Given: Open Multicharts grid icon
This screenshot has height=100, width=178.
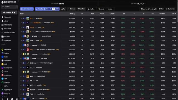Looking at the screenshot, I should [x=3, y=25].
